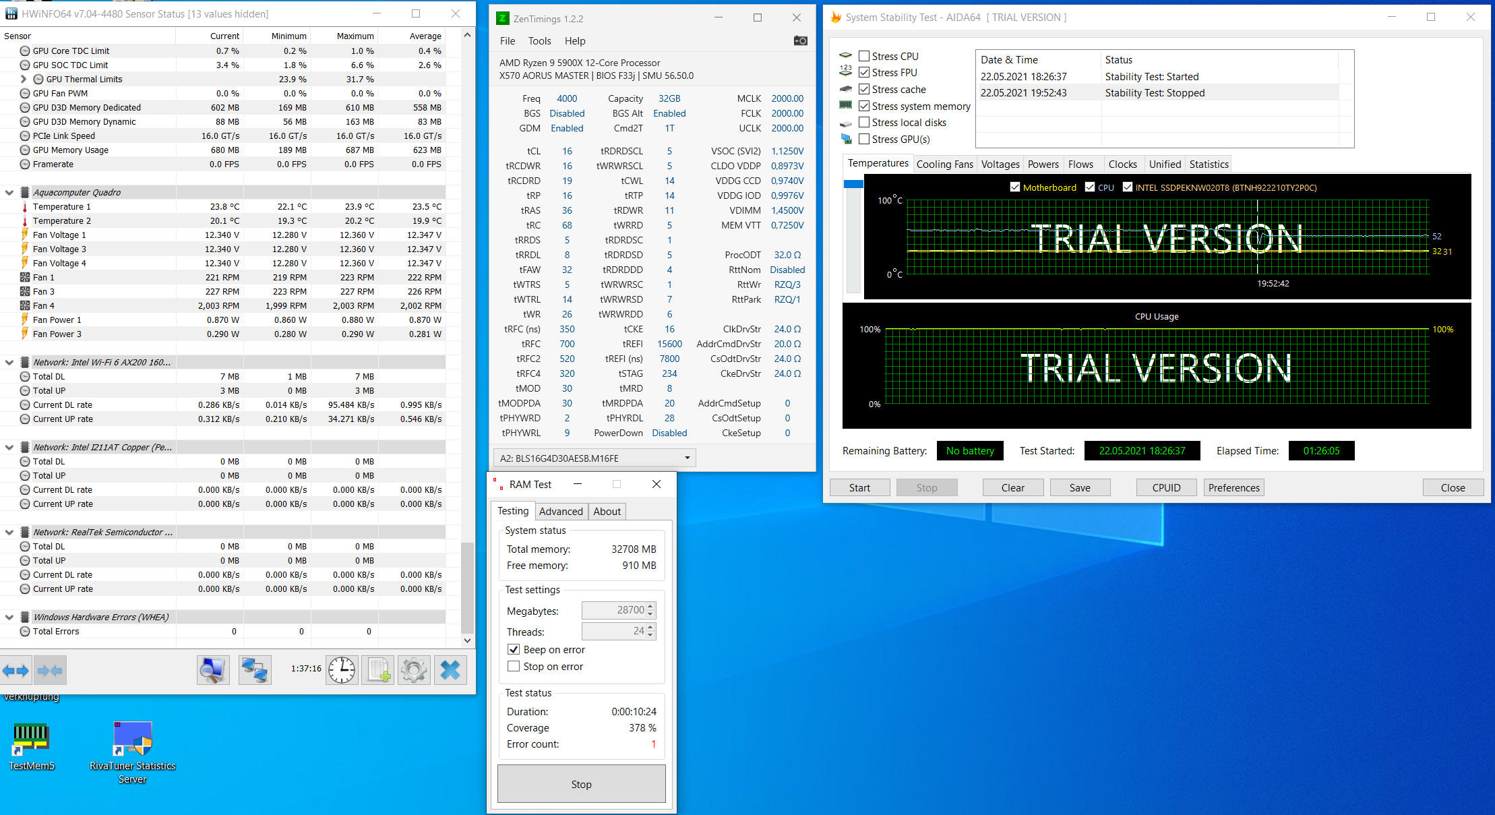The image size is (1495, 815).
Task: Click the blue X close sensors icon
Action: [450, 670]
